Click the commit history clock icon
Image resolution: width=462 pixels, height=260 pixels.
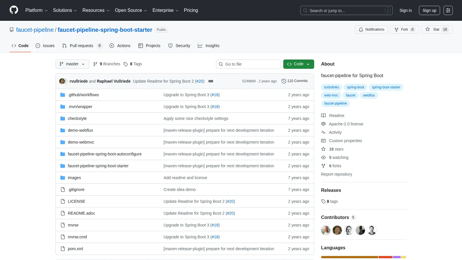284,81
